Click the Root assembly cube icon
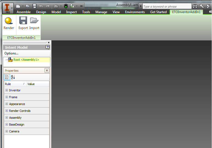 (x=10, y=60)
